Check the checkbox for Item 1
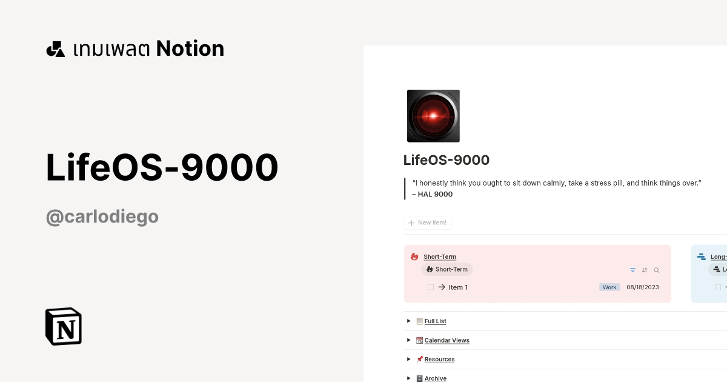The image size is (727, 382). [430, 287]
